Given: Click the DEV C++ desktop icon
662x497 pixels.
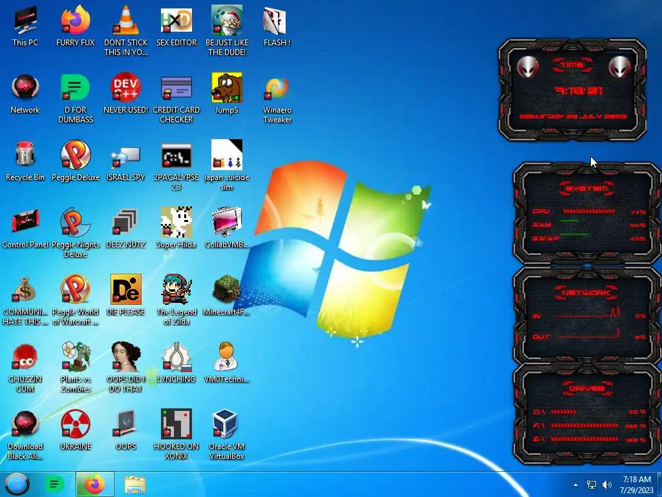Looking at the screenshot, I should tap(126, 88).
